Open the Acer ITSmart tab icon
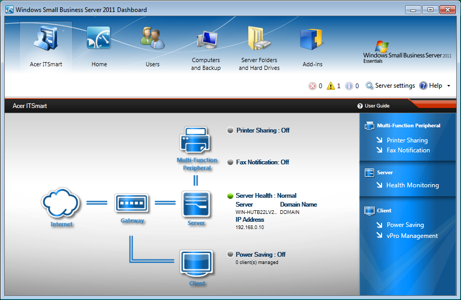Viewport: 461px width, 300px height. [x=46, y=38]
